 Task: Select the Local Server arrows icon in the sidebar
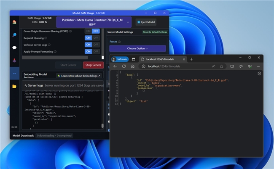coord(14,73)
